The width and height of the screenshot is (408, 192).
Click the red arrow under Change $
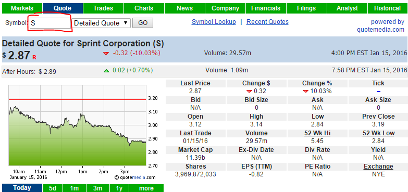pyautogui.click(x=249, y=92)
